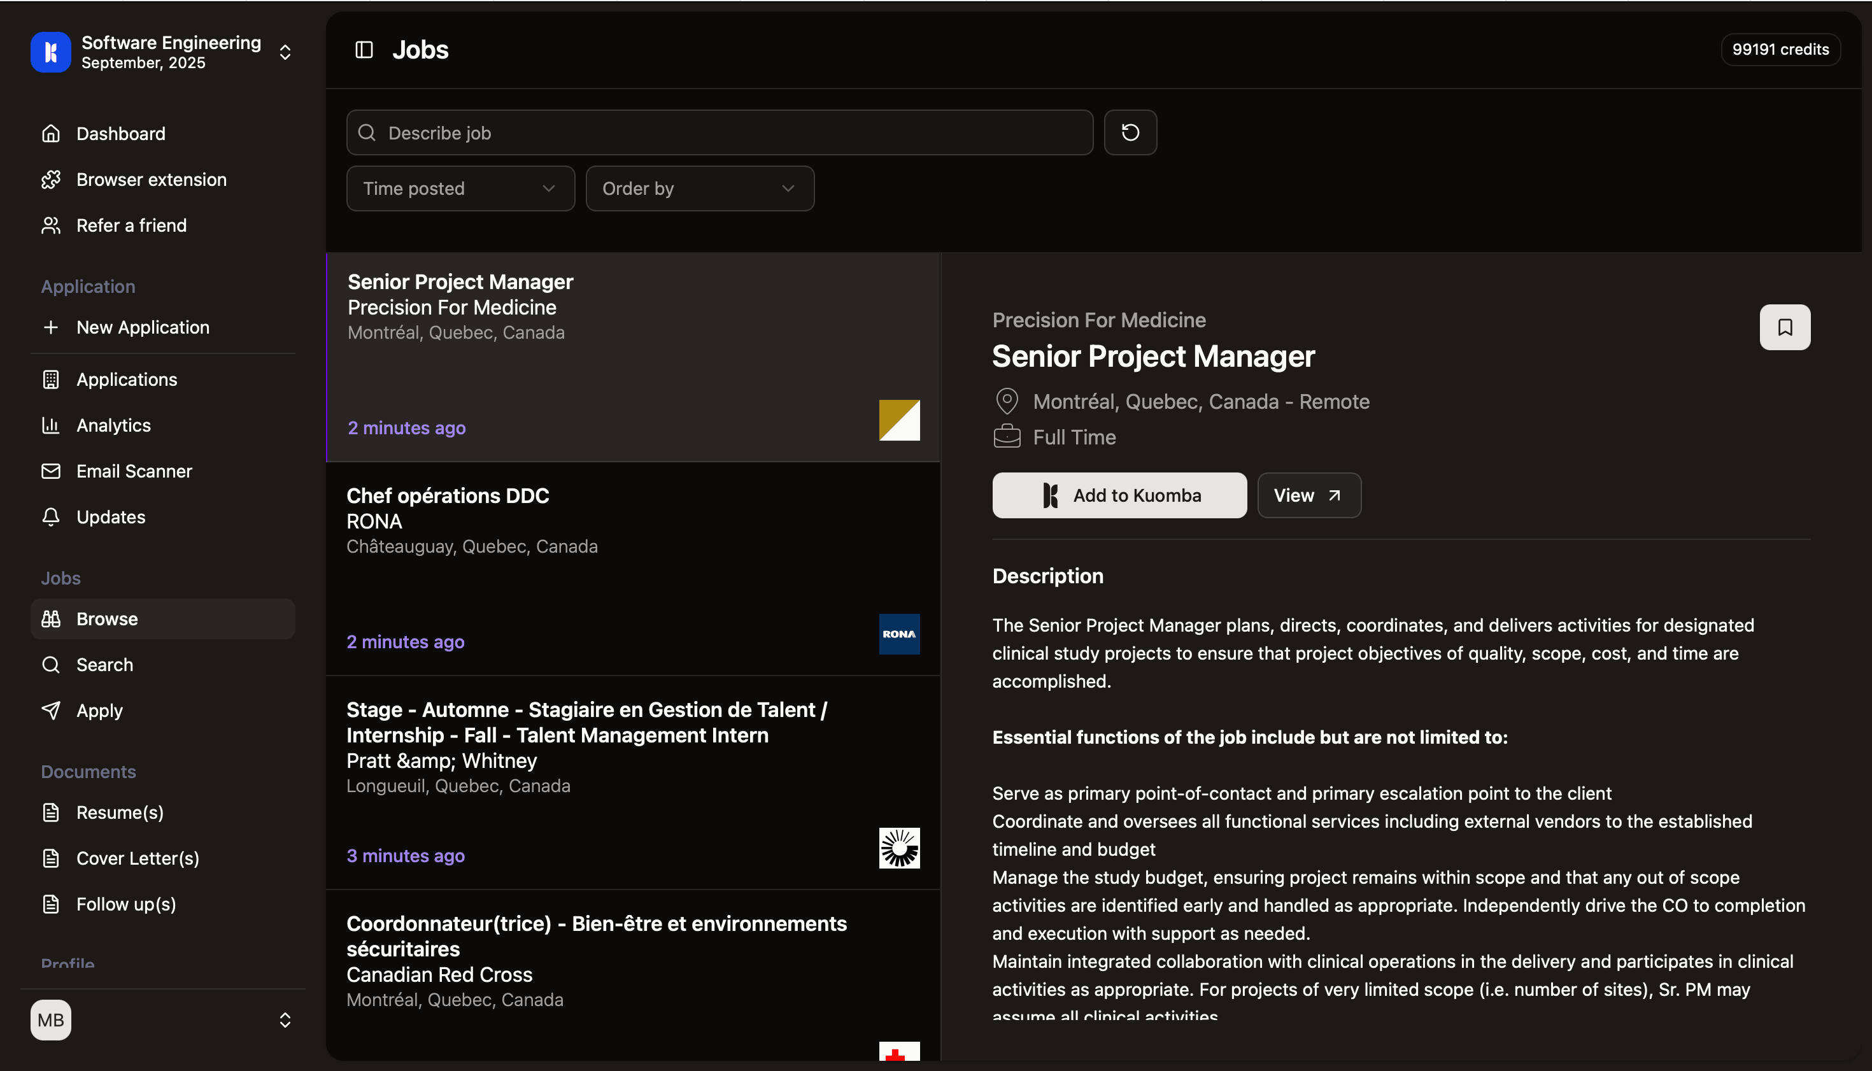Image resolution: width=1872 pixels, height=1071 pixels.
Task: Open Cover Letter(s) documents
Action: pos(162,858)
